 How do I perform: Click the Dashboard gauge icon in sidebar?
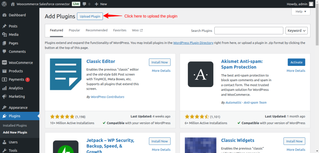(4, 15)
